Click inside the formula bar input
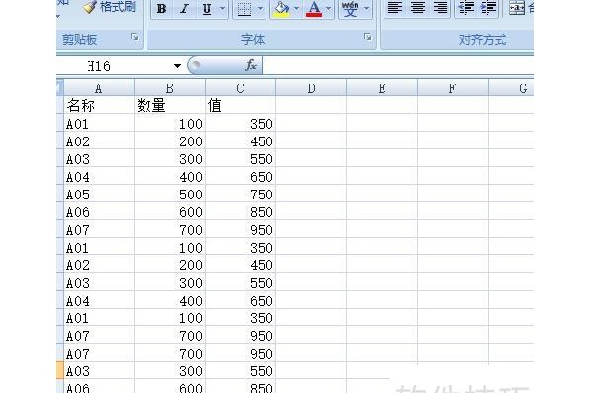 click(397, 66)
